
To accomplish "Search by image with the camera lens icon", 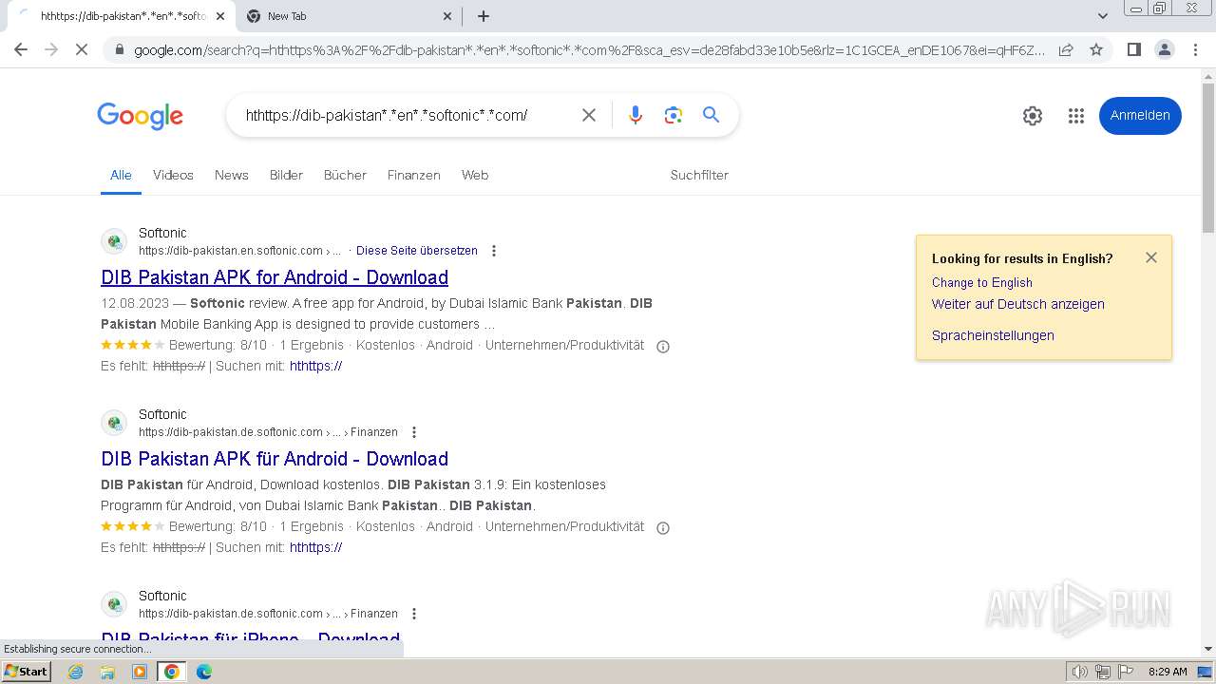I will (674, 115).
